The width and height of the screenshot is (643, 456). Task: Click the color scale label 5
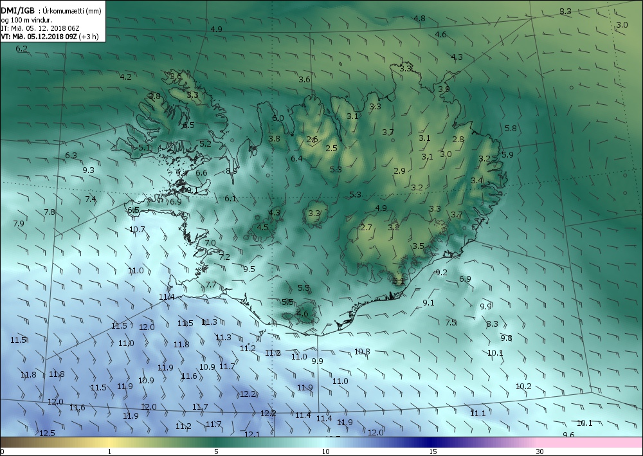point(216,451)
